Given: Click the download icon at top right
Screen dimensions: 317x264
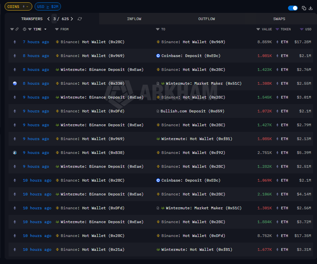Looking at the screenshot, I should click(311, 8).
